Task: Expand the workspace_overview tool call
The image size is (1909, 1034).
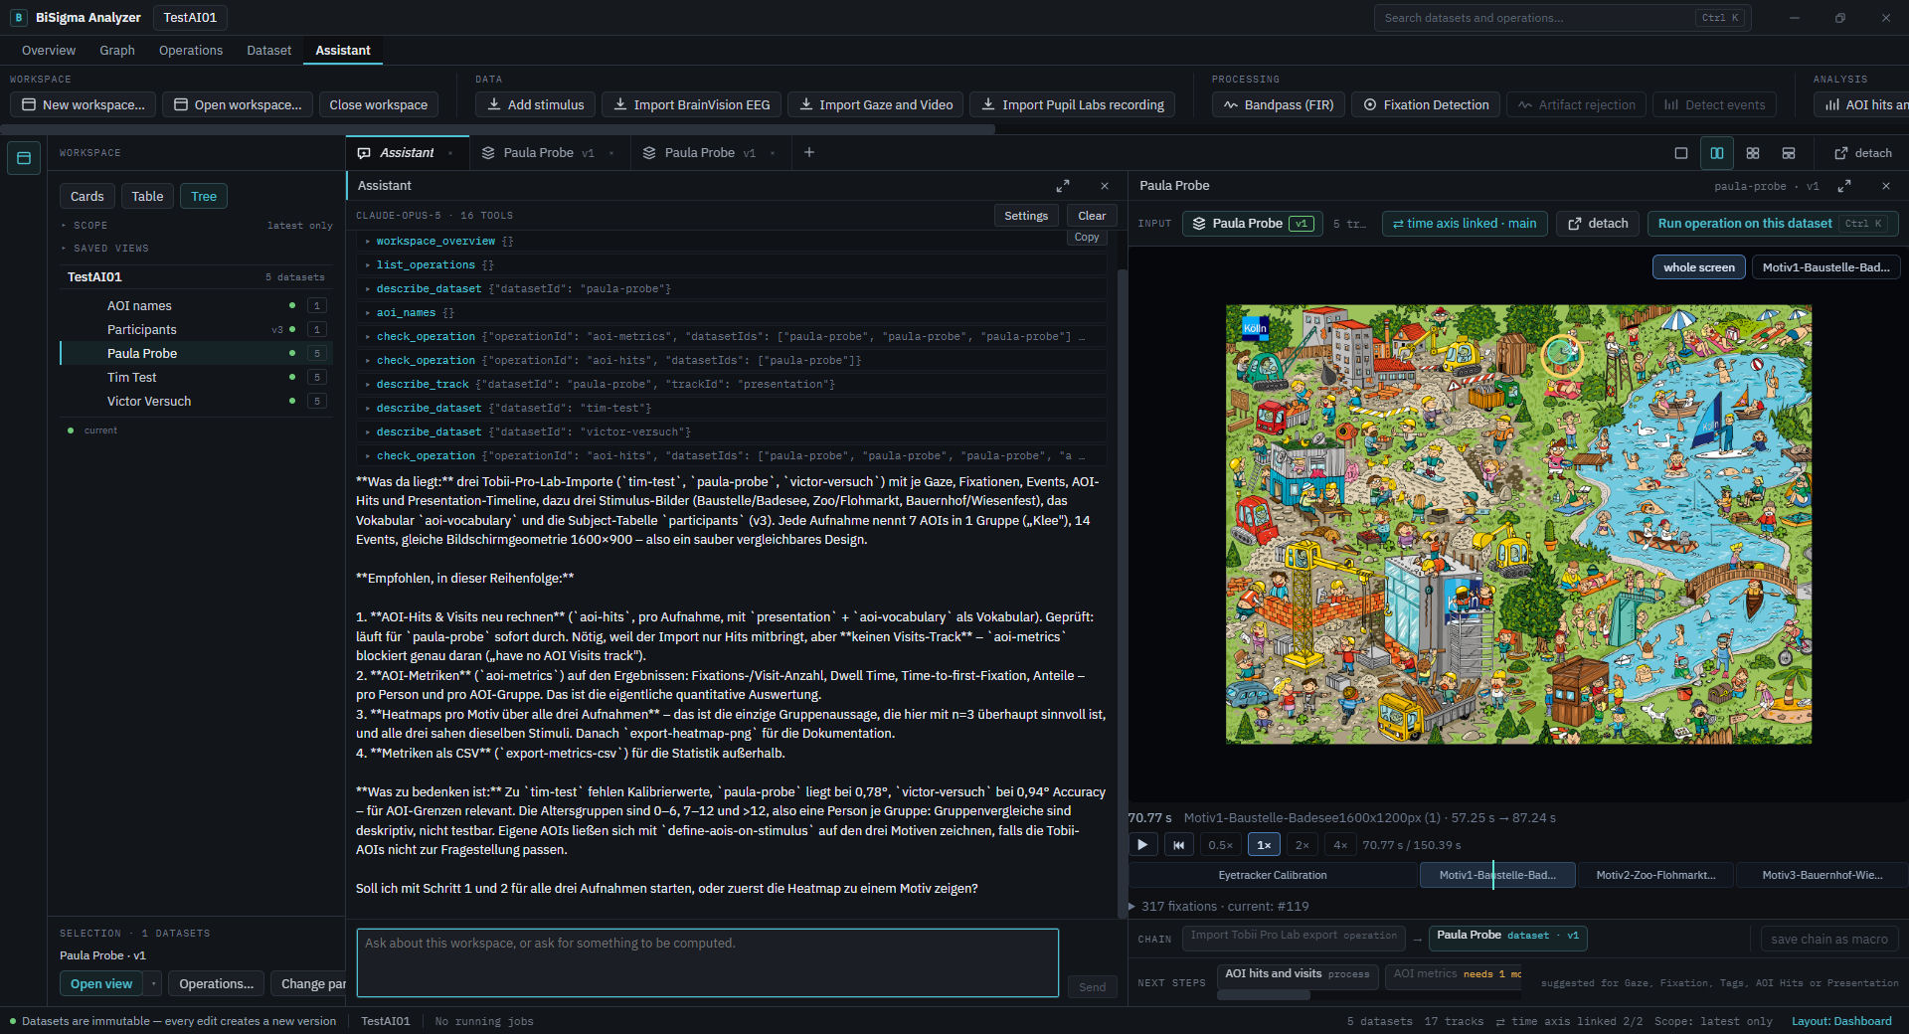Action: 732,242
